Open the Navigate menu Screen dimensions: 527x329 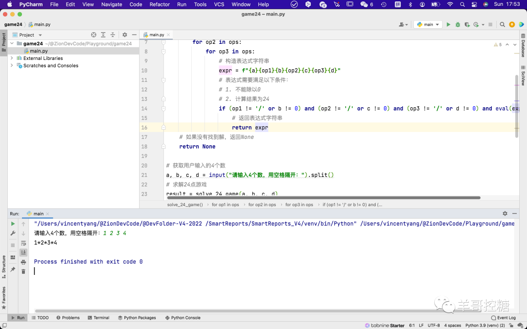112,4
